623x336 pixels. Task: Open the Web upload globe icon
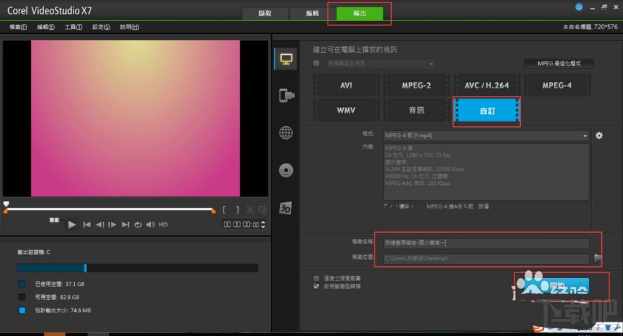coord(286,133)
